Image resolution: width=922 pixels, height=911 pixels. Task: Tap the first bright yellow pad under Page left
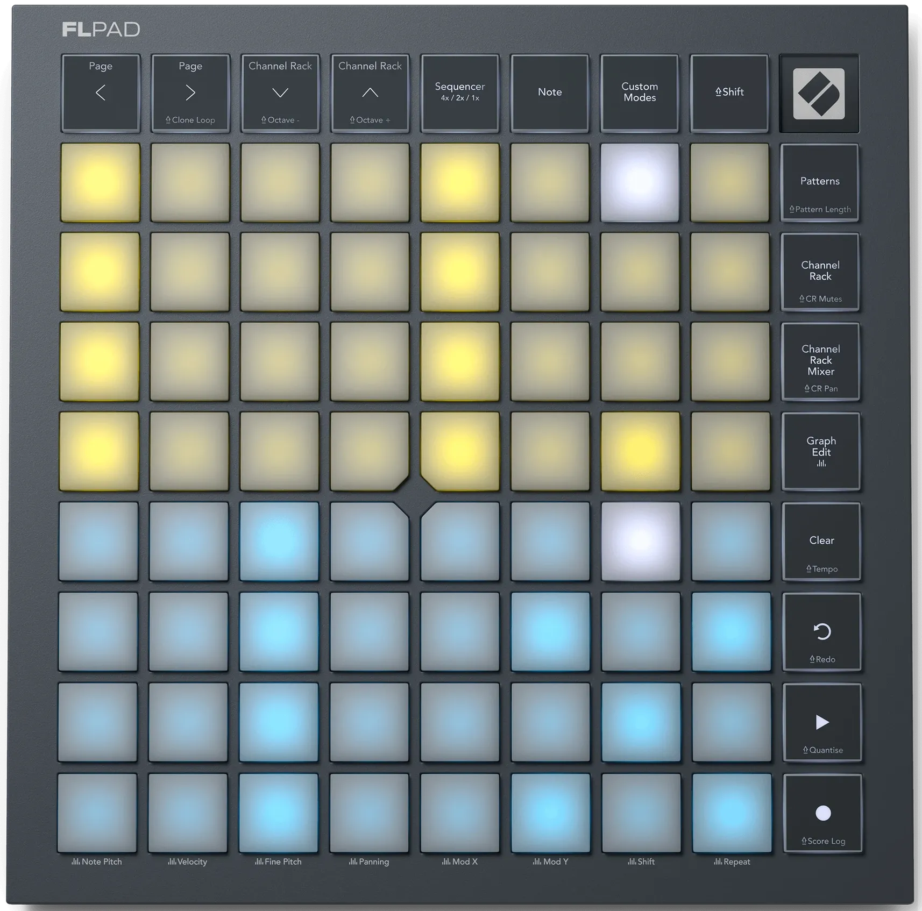click(100, 183)
